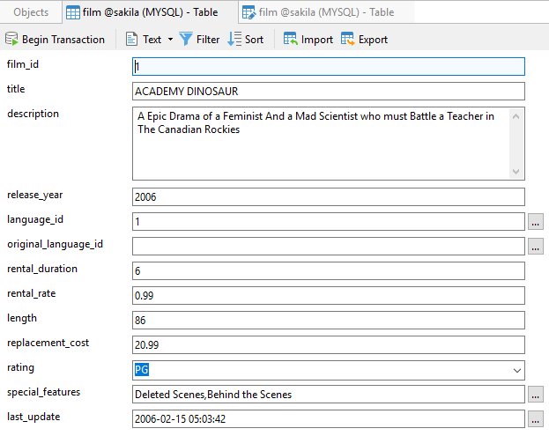The height and width of the screenshot is (436, 549).
Task: Switch to the Objects tab
Action: 31,12
